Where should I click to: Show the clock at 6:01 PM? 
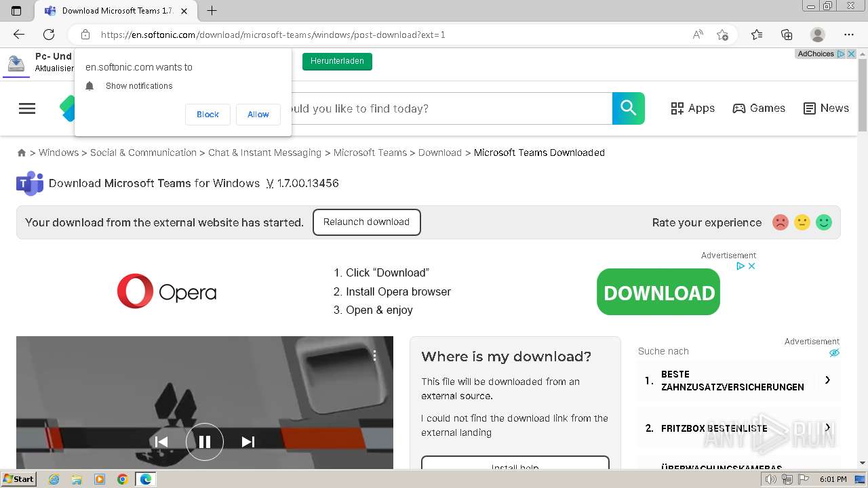point(833,479)
